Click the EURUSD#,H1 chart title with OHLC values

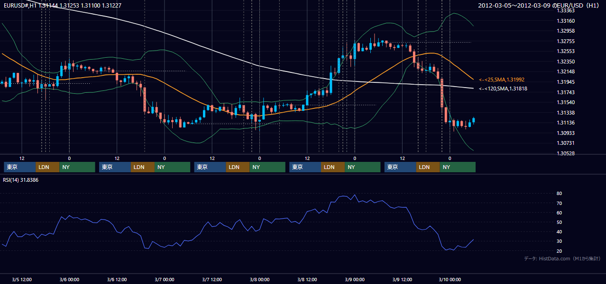pyautogui.click(x=63, y=5)
